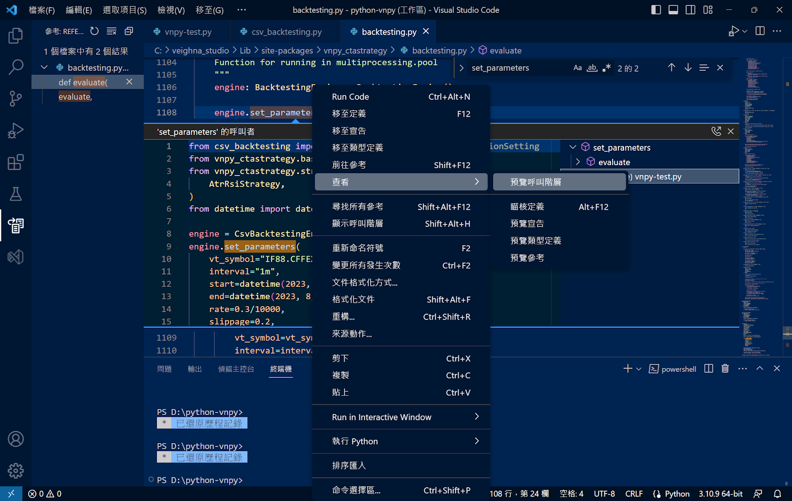Close the backtesting.py tab
Viewport: 792px width, 501px height.
tap(426, 31)
